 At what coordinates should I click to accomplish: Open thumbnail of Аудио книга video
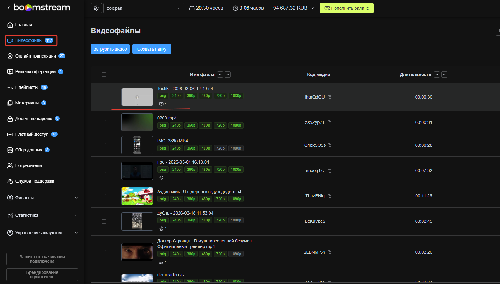pos(137,196)
